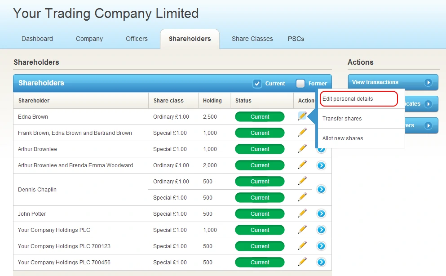
Task: Go to the Officers tab
Action: 137,39
